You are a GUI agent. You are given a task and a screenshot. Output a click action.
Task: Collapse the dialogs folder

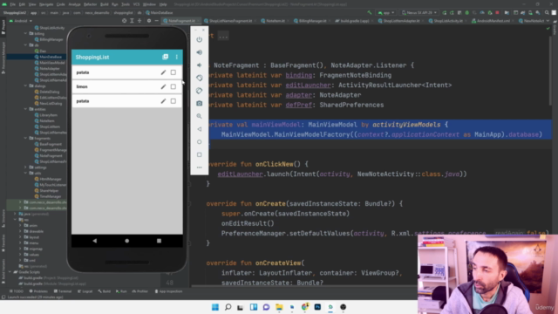pos(25,85)
